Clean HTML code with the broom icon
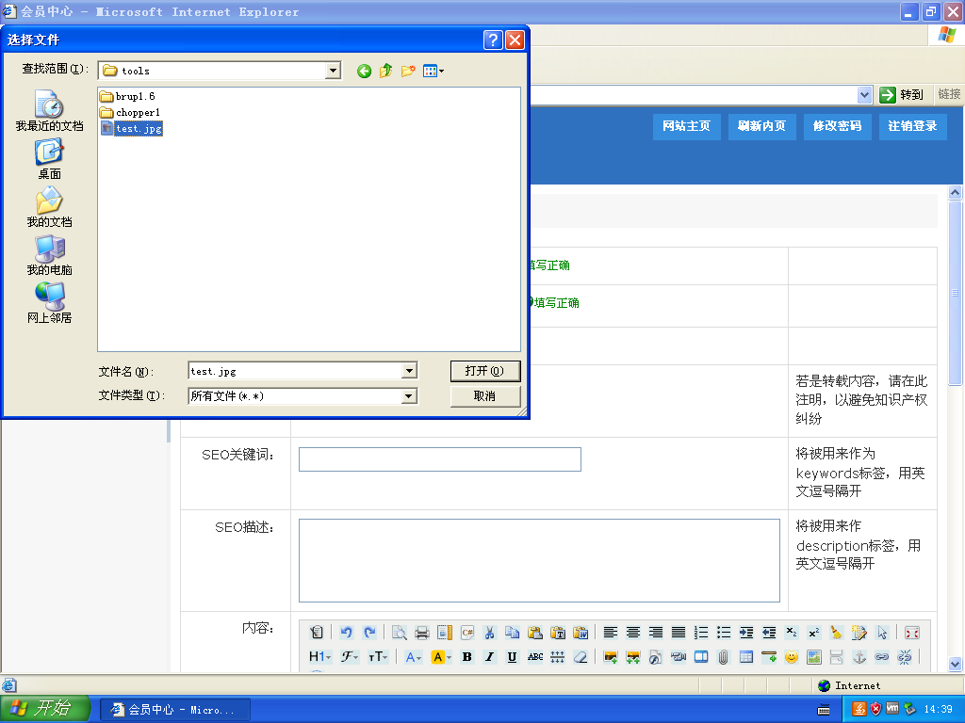Viewport: 965px width, 723px height. tap(837, 632)
